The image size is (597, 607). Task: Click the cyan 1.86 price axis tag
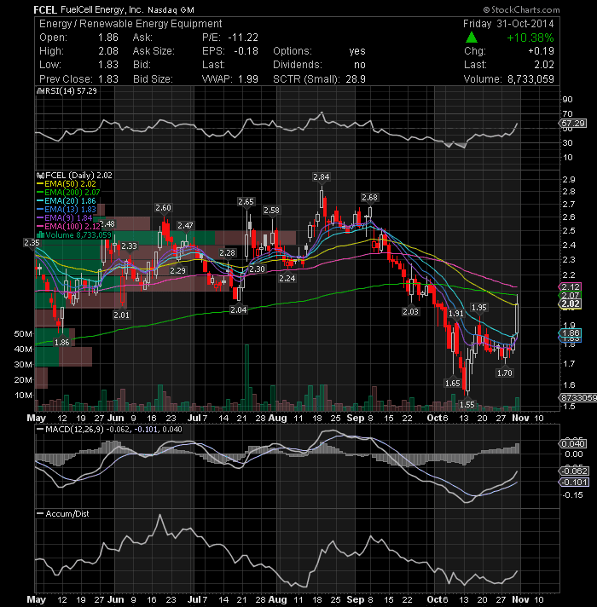[571, 333]
